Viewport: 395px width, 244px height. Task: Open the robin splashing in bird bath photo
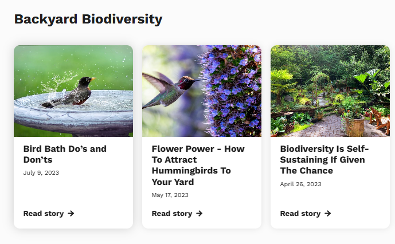73,90
